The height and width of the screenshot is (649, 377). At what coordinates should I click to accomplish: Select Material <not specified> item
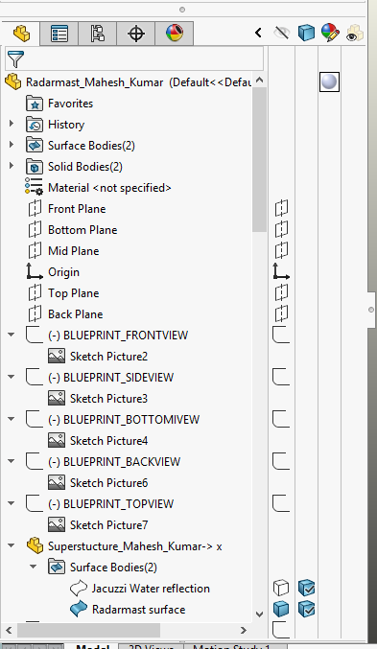[x=109, y=188]
